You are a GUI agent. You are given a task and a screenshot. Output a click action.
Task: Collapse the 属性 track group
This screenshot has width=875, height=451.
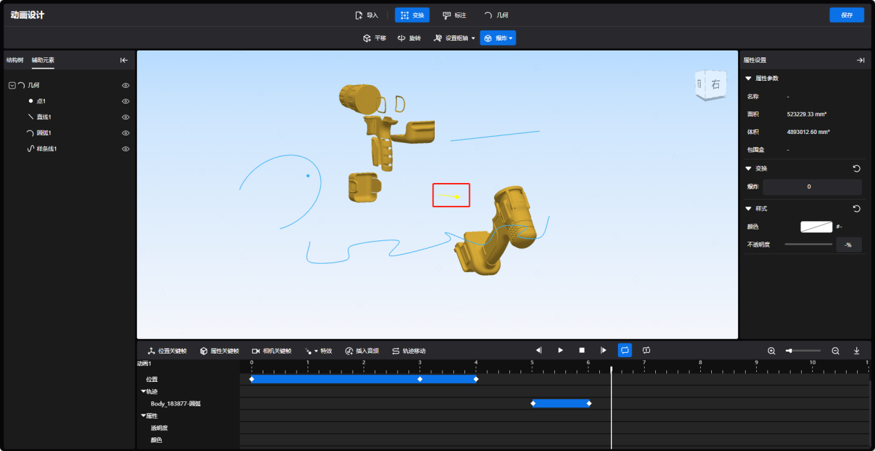pos(143,416)
